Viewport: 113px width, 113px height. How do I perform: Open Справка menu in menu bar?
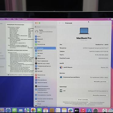tap(25, 19)
